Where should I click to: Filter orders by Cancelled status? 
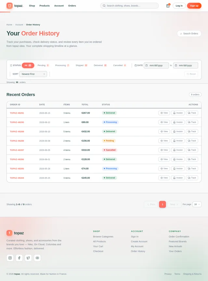click(x=120, y=65)
